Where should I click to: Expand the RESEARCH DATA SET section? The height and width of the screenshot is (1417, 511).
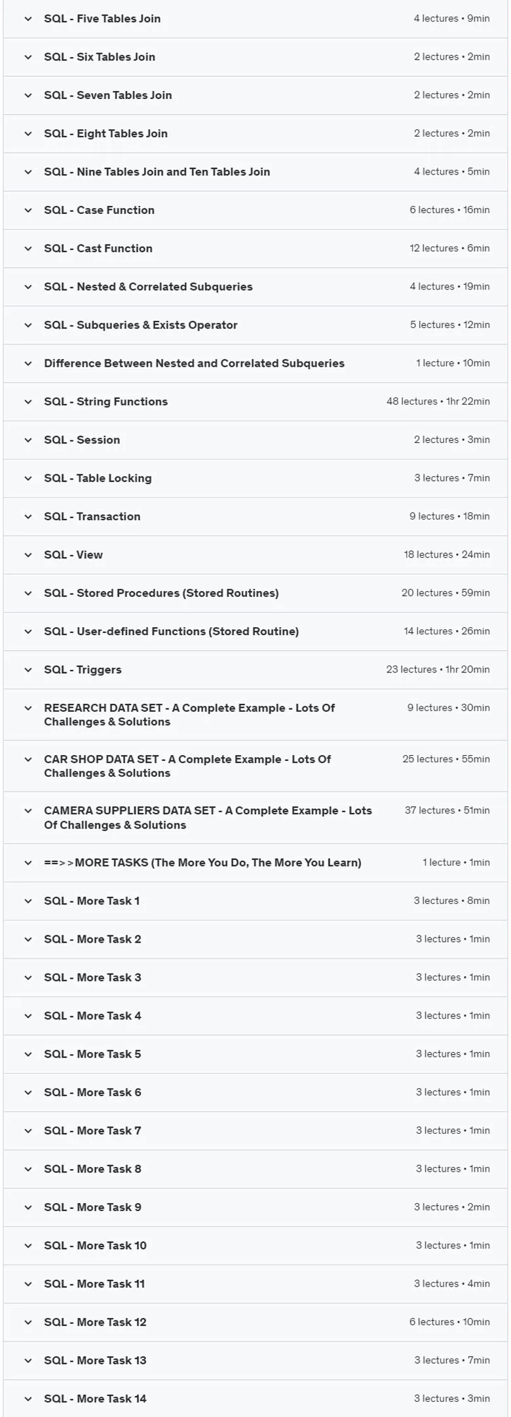(x=255, y=715)
